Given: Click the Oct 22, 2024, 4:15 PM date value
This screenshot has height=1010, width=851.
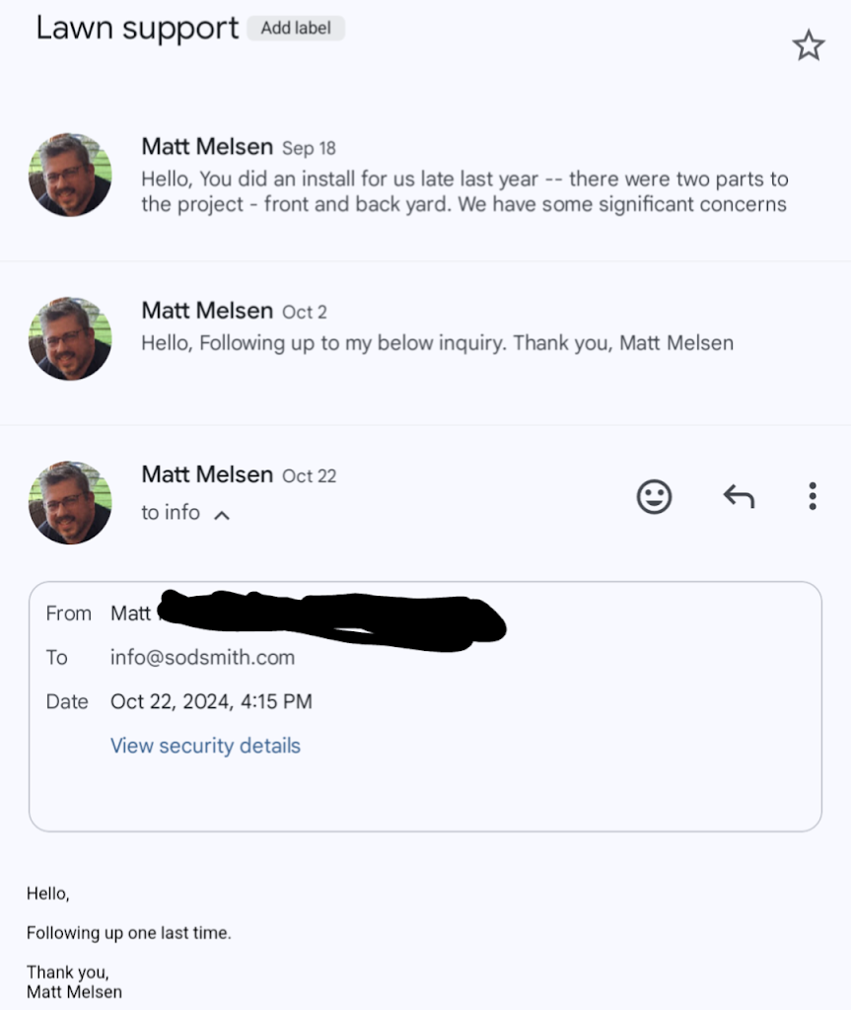Looking at the screenshot, I should pos(211,702).
